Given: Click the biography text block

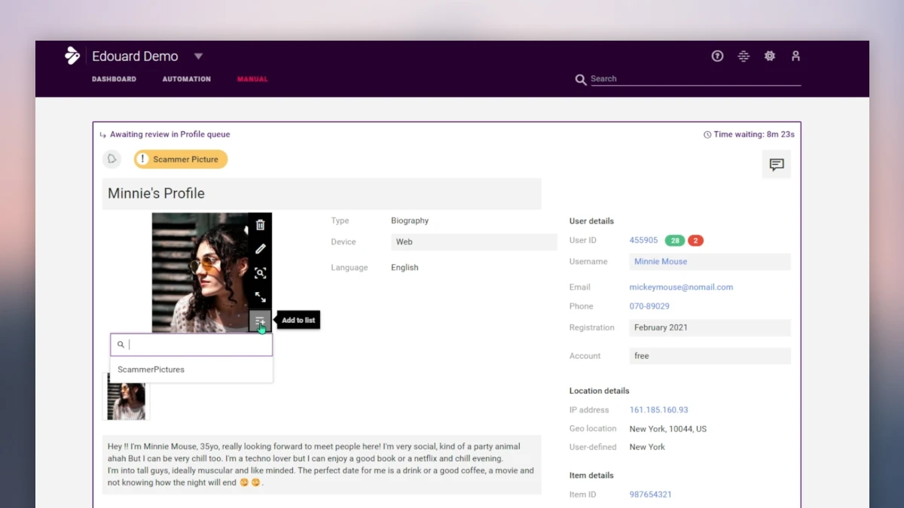Looking at the screenshot, I should [x=322, y=464].
